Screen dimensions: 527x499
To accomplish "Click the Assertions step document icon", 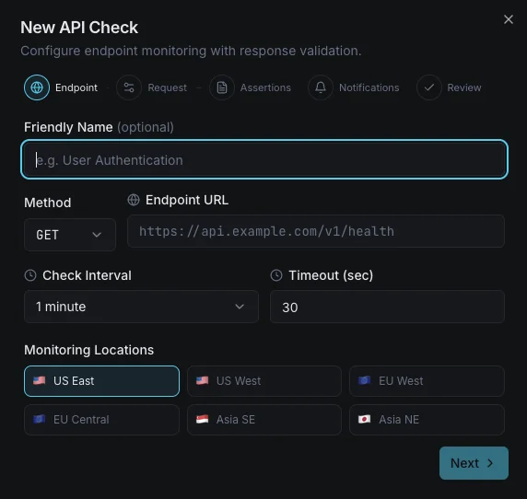I will (222, 87).
